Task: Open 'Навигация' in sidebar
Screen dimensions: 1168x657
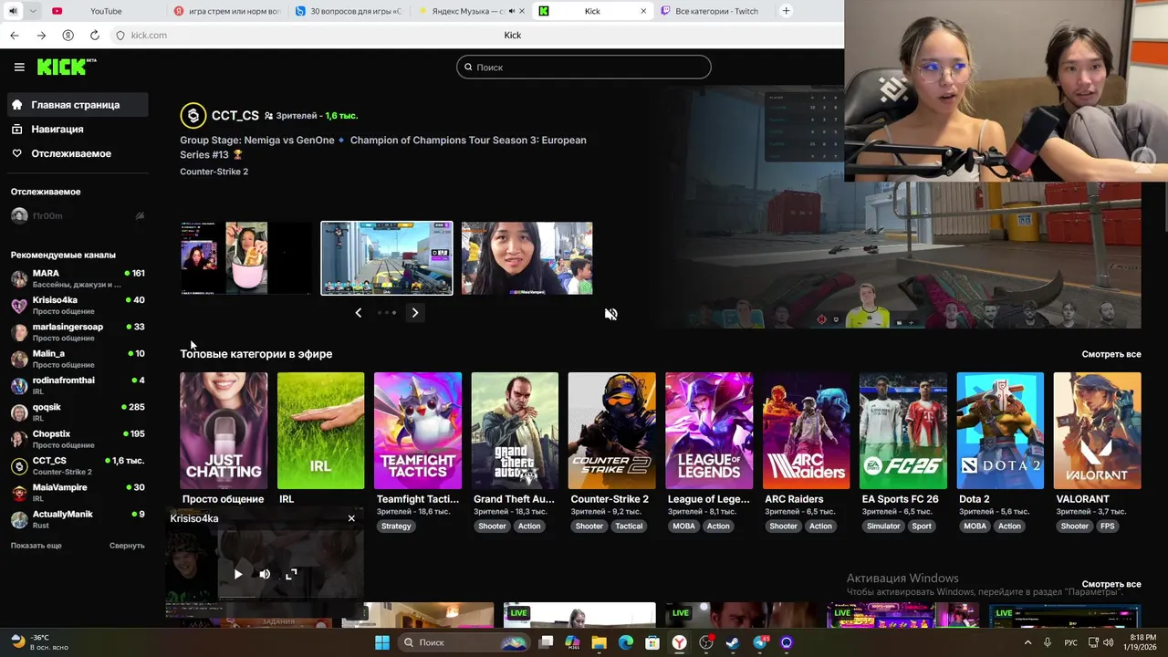Action: (78, 130)
